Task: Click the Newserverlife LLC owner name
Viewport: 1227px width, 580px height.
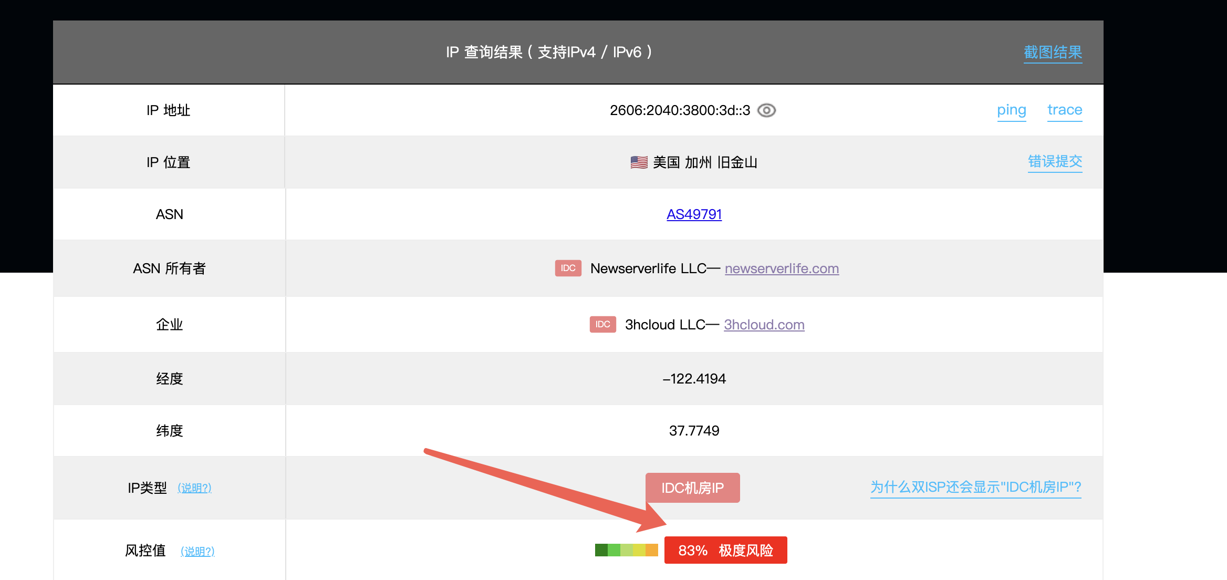Action: pos(648,268)
